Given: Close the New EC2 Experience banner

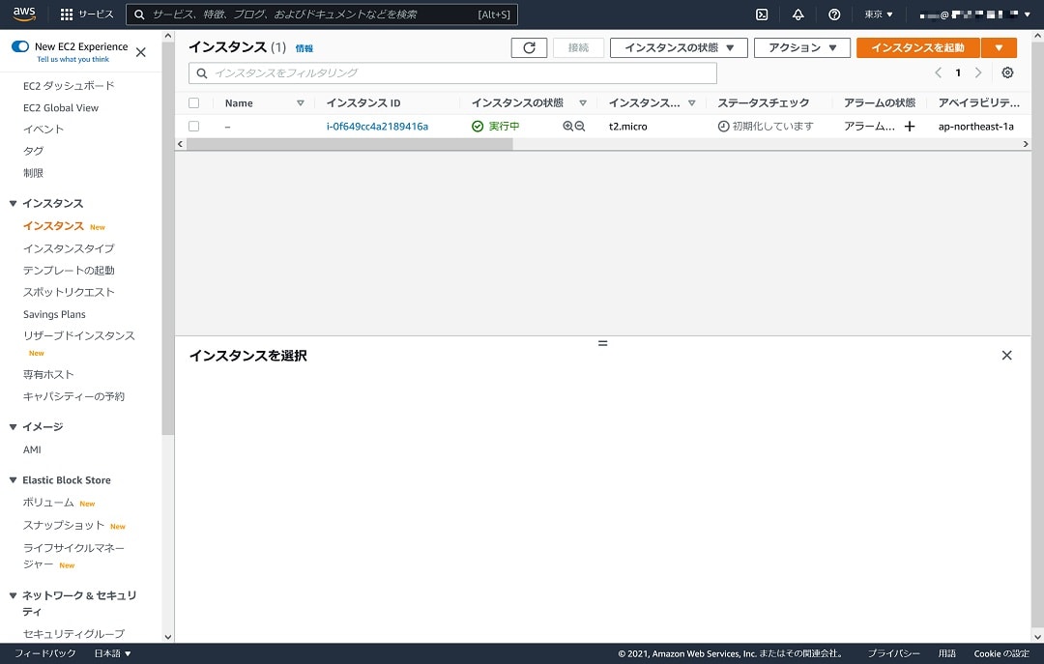Looking at the screenshot, I should point(140,52).
